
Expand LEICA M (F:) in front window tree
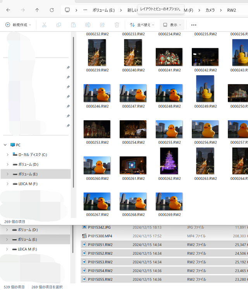click(8, 184)
